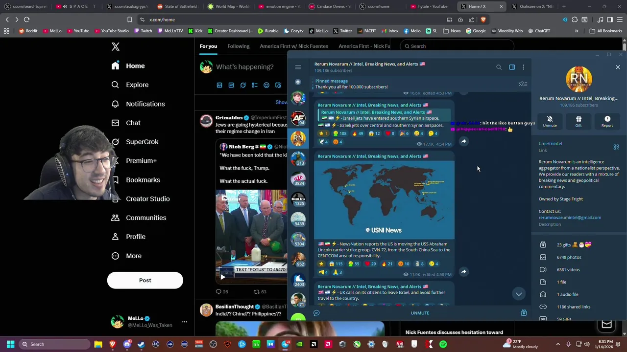Show the channel link QR code

click(616, 147)
